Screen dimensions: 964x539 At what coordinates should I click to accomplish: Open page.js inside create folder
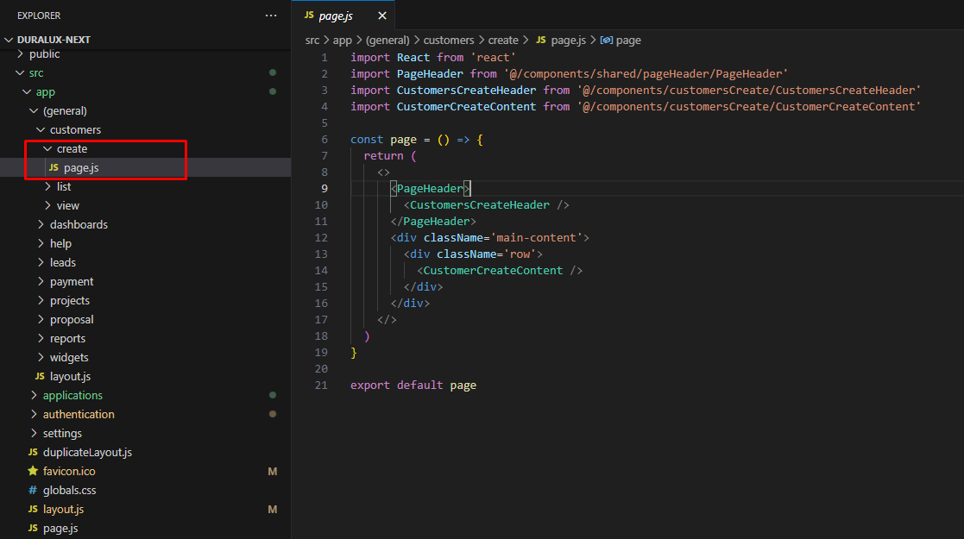[x=80, y=168]
